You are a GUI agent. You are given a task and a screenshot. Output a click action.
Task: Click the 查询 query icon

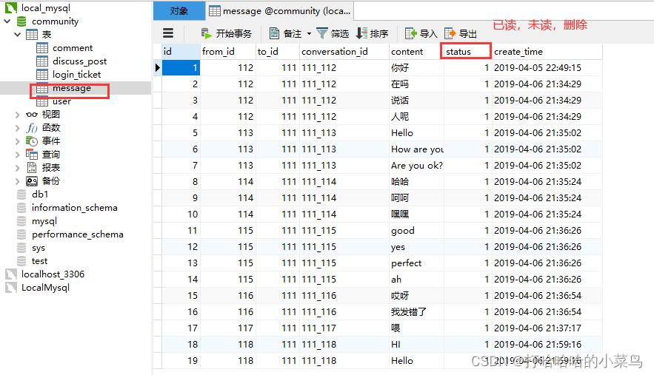click(32, 154)
